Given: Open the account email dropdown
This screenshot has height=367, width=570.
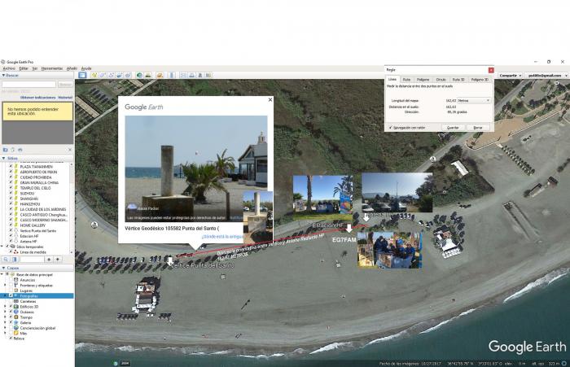Looking at the screenshot, I should 546,75.
